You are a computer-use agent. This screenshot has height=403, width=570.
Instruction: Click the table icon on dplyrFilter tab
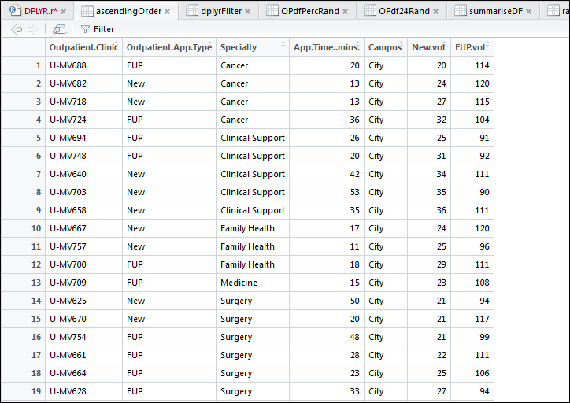pos(192,11)
